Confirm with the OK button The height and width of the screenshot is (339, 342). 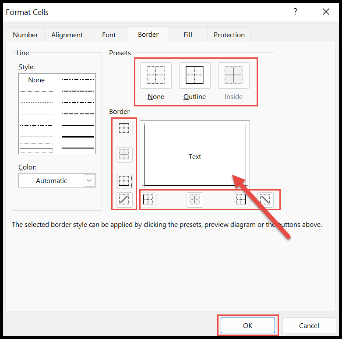[247, 325]
